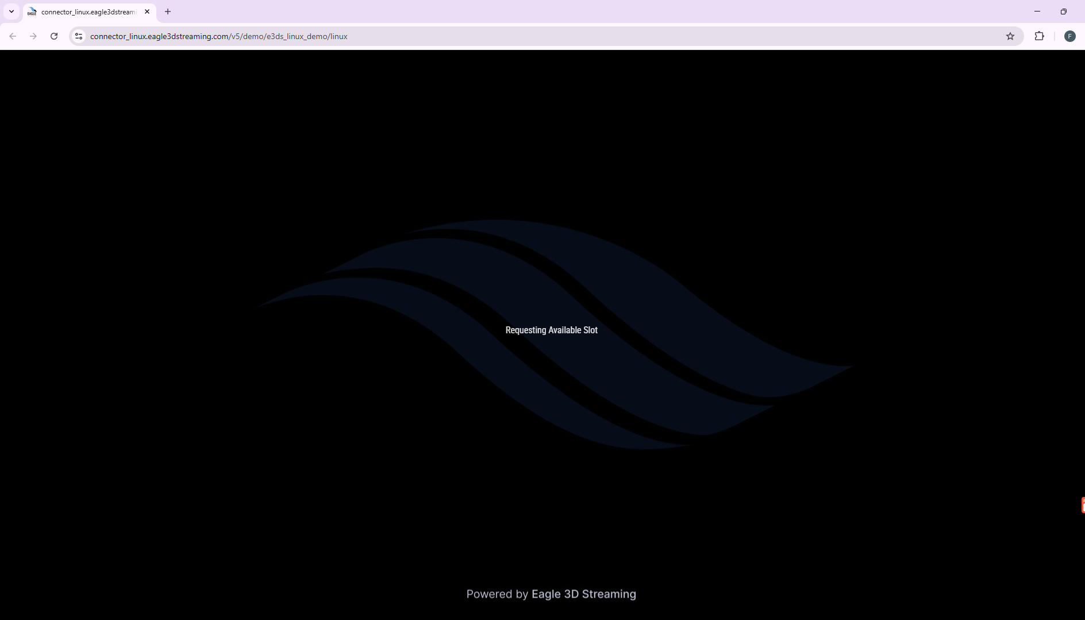Click the forward navigation arrow
This screenshot has height=620, width=1085.
tap(33, 36)
